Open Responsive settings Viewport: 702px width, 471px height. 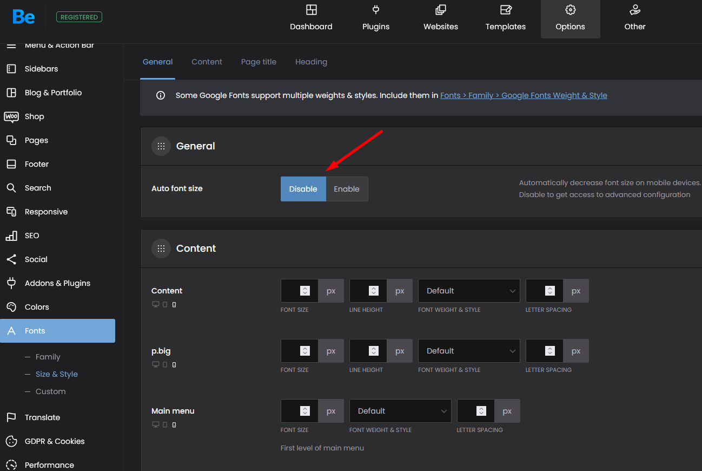pyautogui.click(x=57, y=212)
